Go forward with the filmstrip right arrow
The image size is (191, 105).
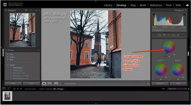coord(21,89)
